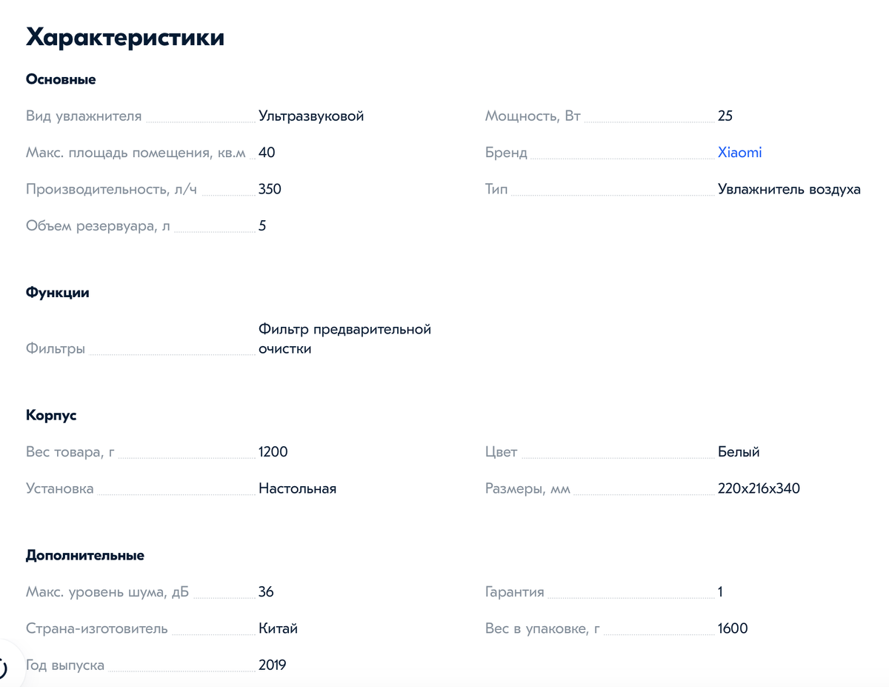The width and height of the screenshot is (889, 687).
Task: Select the Размеры value 220x216x340
Action: (x=758, y=488)
